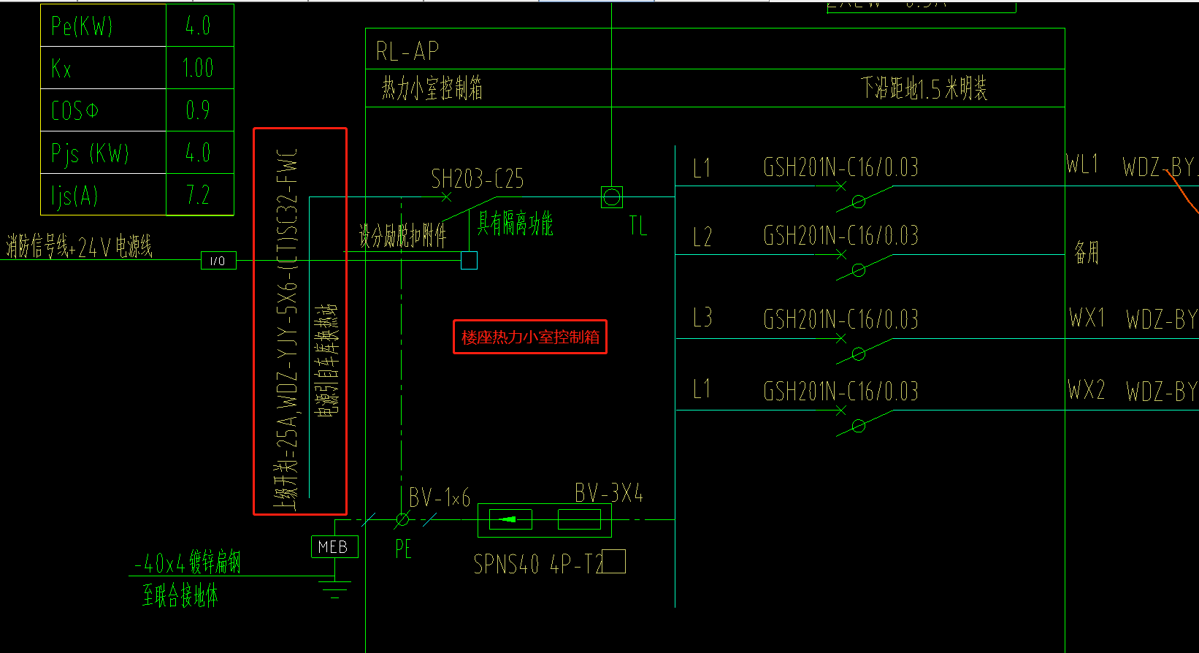Click the WX1 circuit label
This screenshot has width=1199, height=653.
click(x=1087, y=318)
